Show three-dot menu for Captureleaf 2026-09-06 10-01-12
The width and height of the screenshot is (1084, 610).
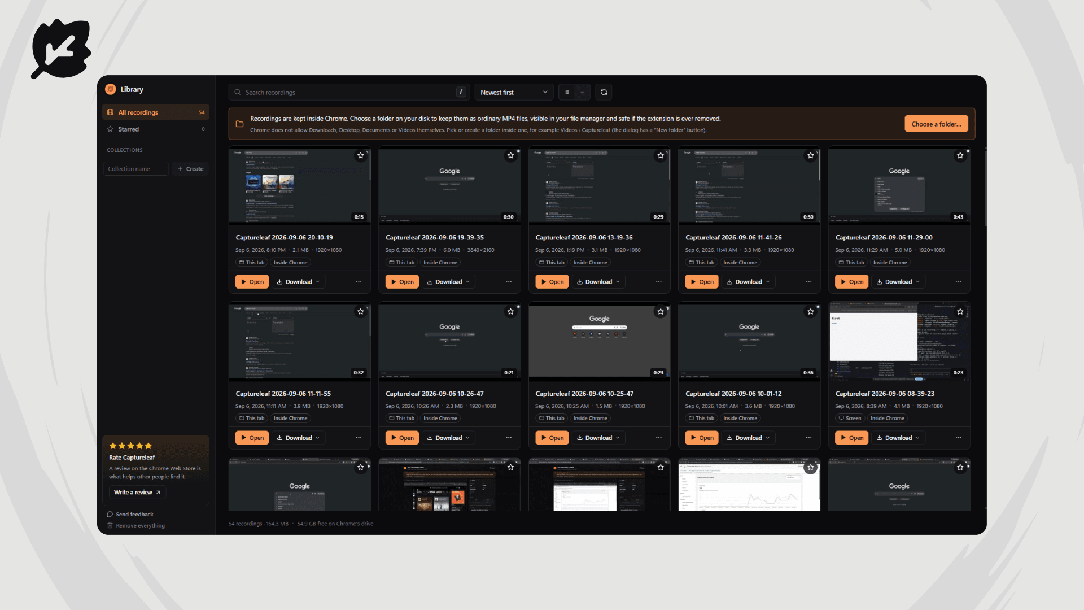[x=808, y=438]
